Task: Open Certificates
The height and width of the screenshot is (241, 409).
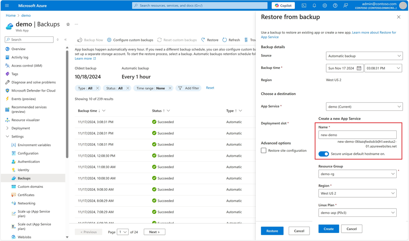Action: pos(26,195)
